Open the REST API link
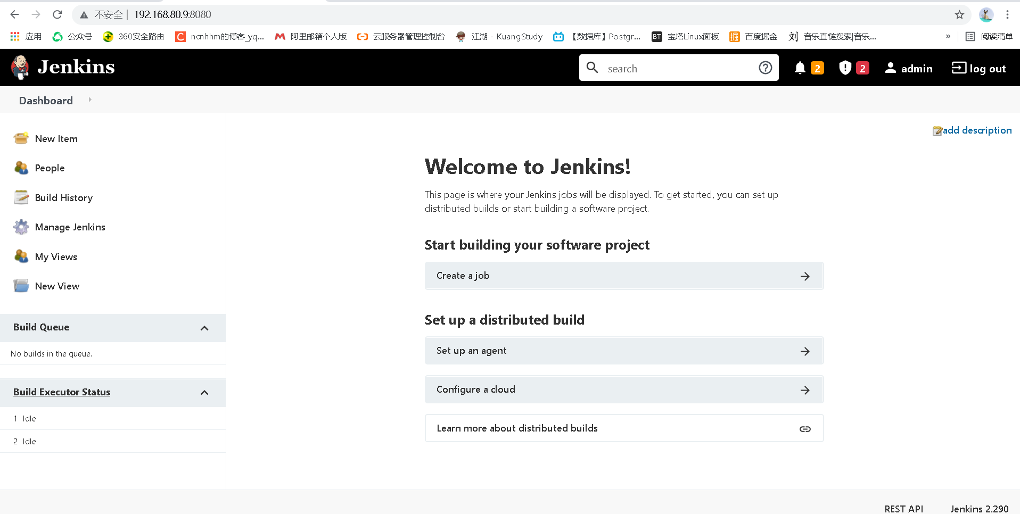1020x514 pixels. click(904, 509)
